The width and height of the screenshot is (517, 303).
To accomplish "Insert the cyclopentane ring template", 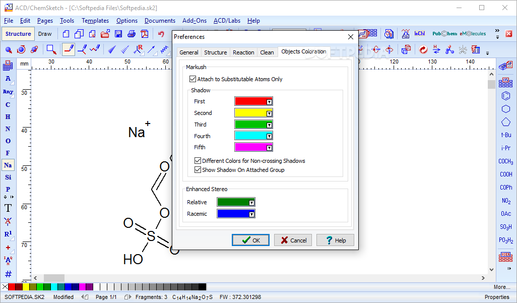I will pos(506,122).
